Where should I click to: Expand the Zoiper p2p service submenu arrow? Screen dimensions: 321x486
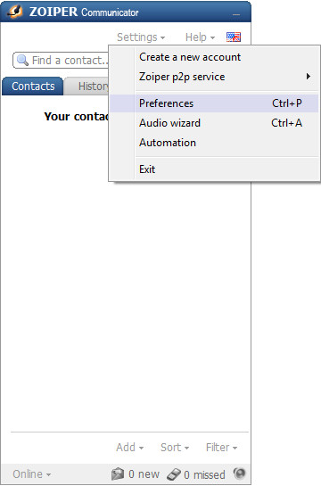pyautogui.click(x=308, y=77)
